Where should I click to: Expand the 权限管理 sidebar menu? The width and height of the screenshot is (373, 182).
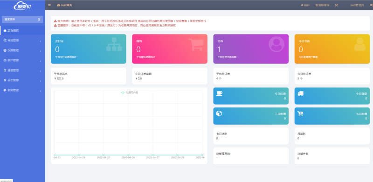[x=22, y=51]
